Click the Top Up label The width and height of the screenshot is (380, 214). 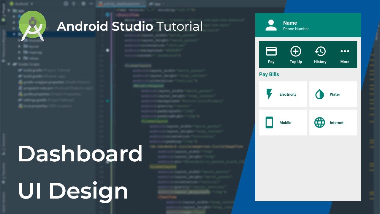[296, 62]
